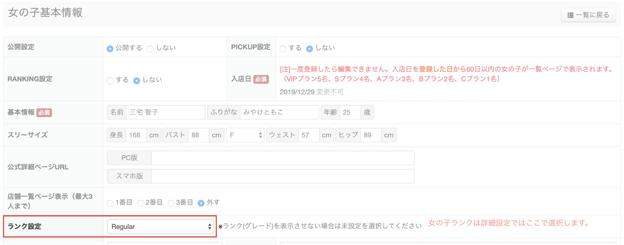Click the ふりがな input field
Screen dimensions: 624x245
pyautogui.click(x=279, y=112)
